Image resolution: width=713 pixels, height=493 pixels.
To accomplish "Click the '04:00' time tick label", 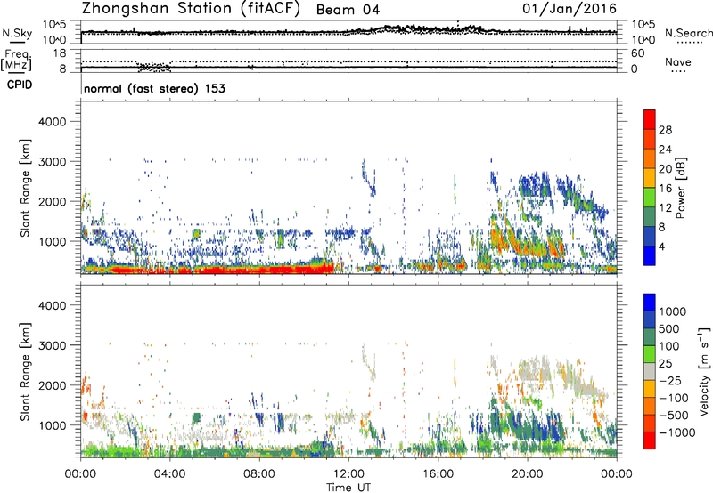I will coord(169,474).
